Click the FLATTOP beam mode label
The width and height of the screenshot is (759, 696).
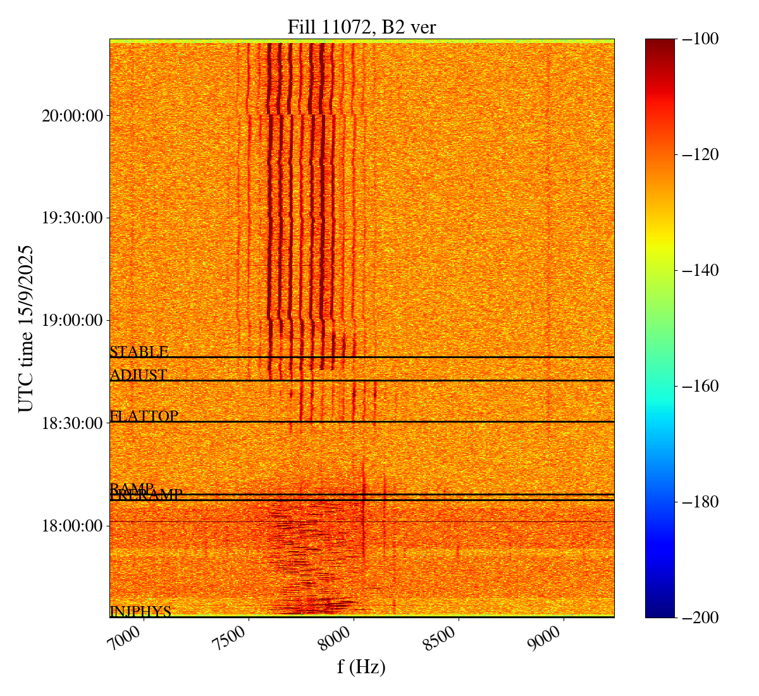[x=144, y=416]
